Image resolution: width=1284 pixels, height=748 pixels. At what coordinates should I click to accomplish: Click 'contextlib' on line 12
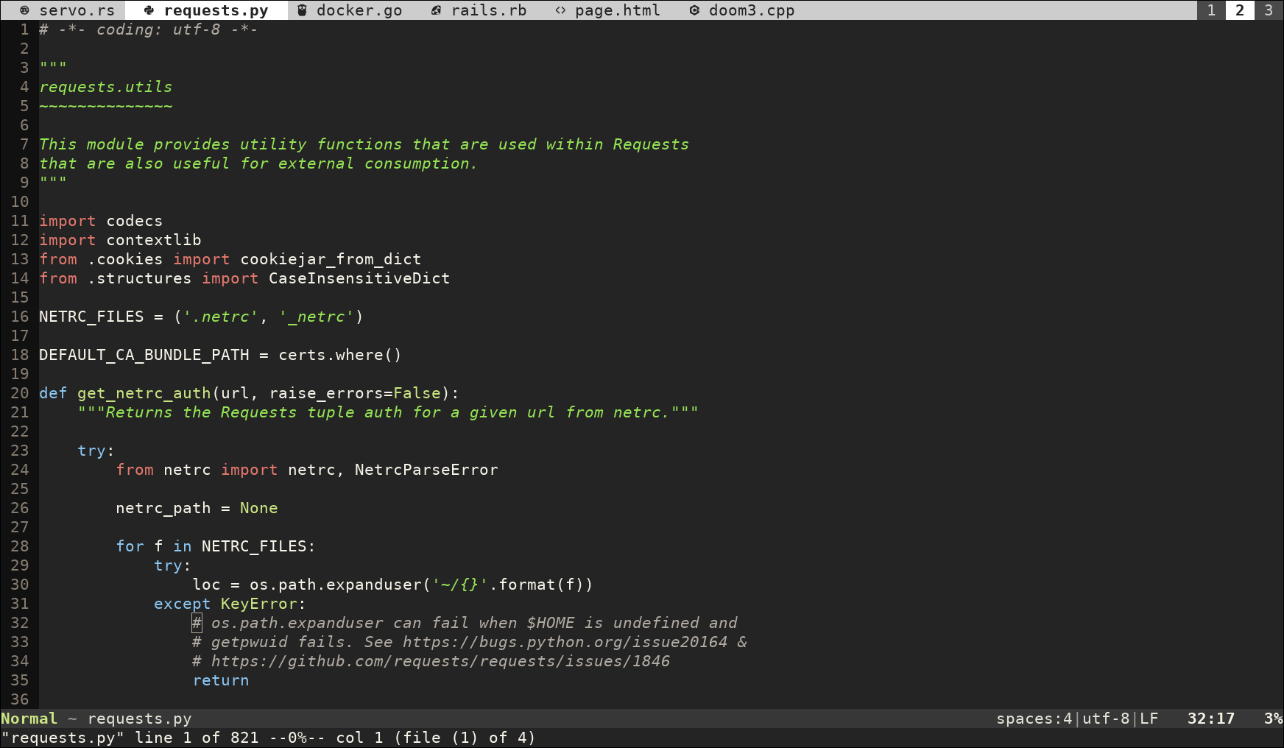(154, 240)
